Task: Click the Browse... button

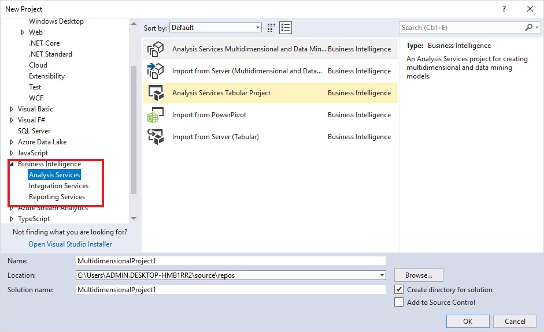Action: [x=419, y=275]
